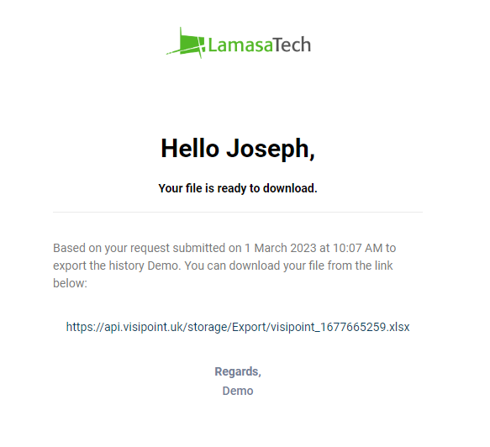The height and width of the screenshot is (447, 490).
Task: Click the word "Hello" in the greeting
Action: pyautogui.click(x=190, y=148)
